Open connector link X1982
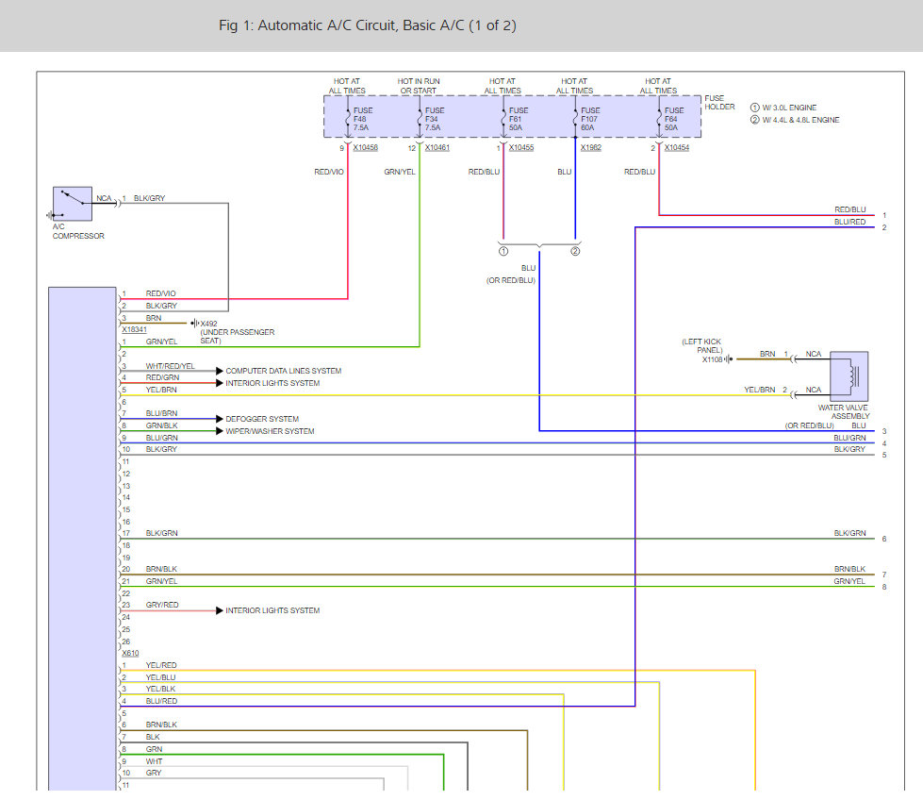Screen dimensions: 923x800 [590, 148]
